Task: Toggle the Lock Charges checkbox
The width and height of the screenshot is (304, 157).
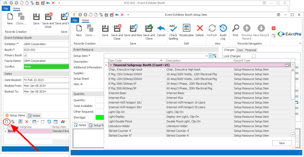Action: pyautogui.click(x=254, y=56)
